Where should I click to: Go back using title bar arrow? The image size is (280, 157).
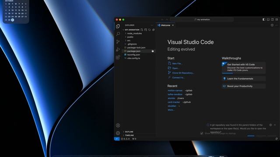[162, 20]
